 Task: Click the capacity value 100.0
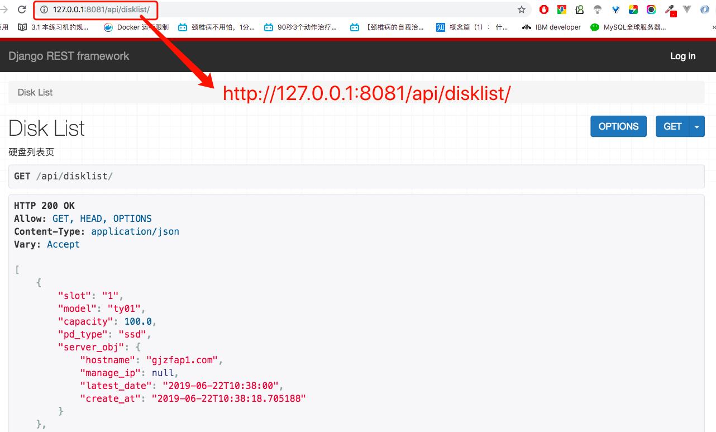138,321
